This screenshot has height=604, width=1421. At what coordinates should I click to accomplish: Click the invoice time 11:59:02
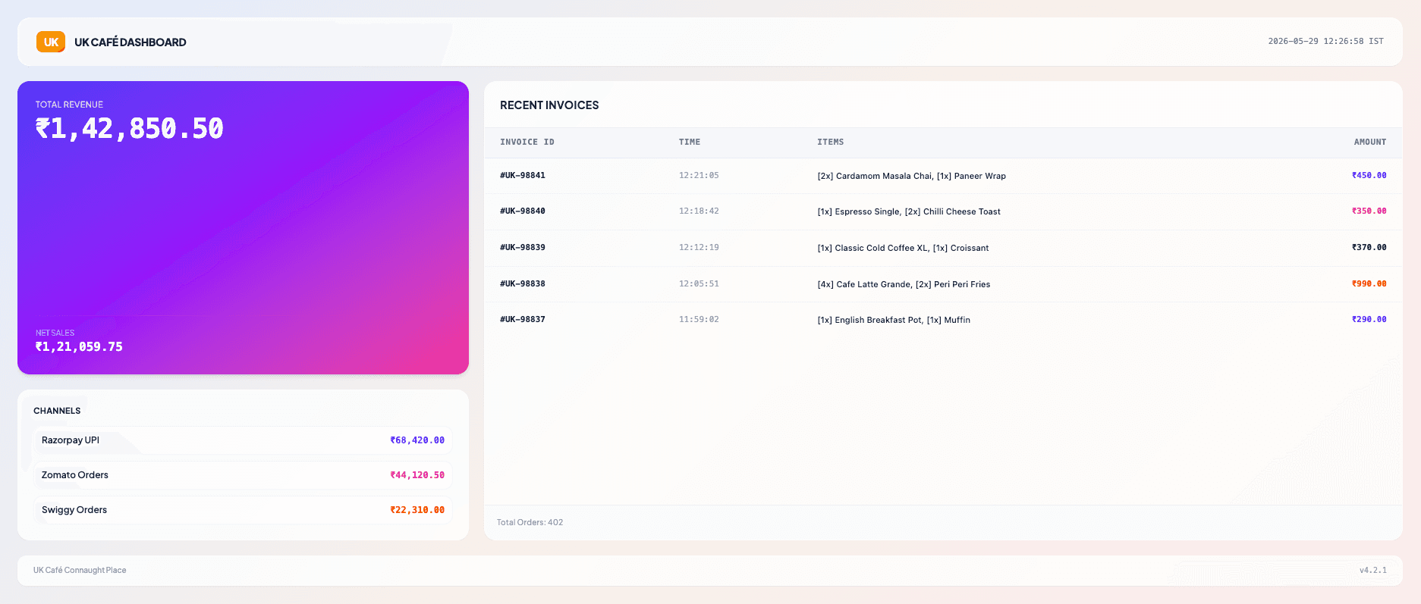tap(699, 319)
